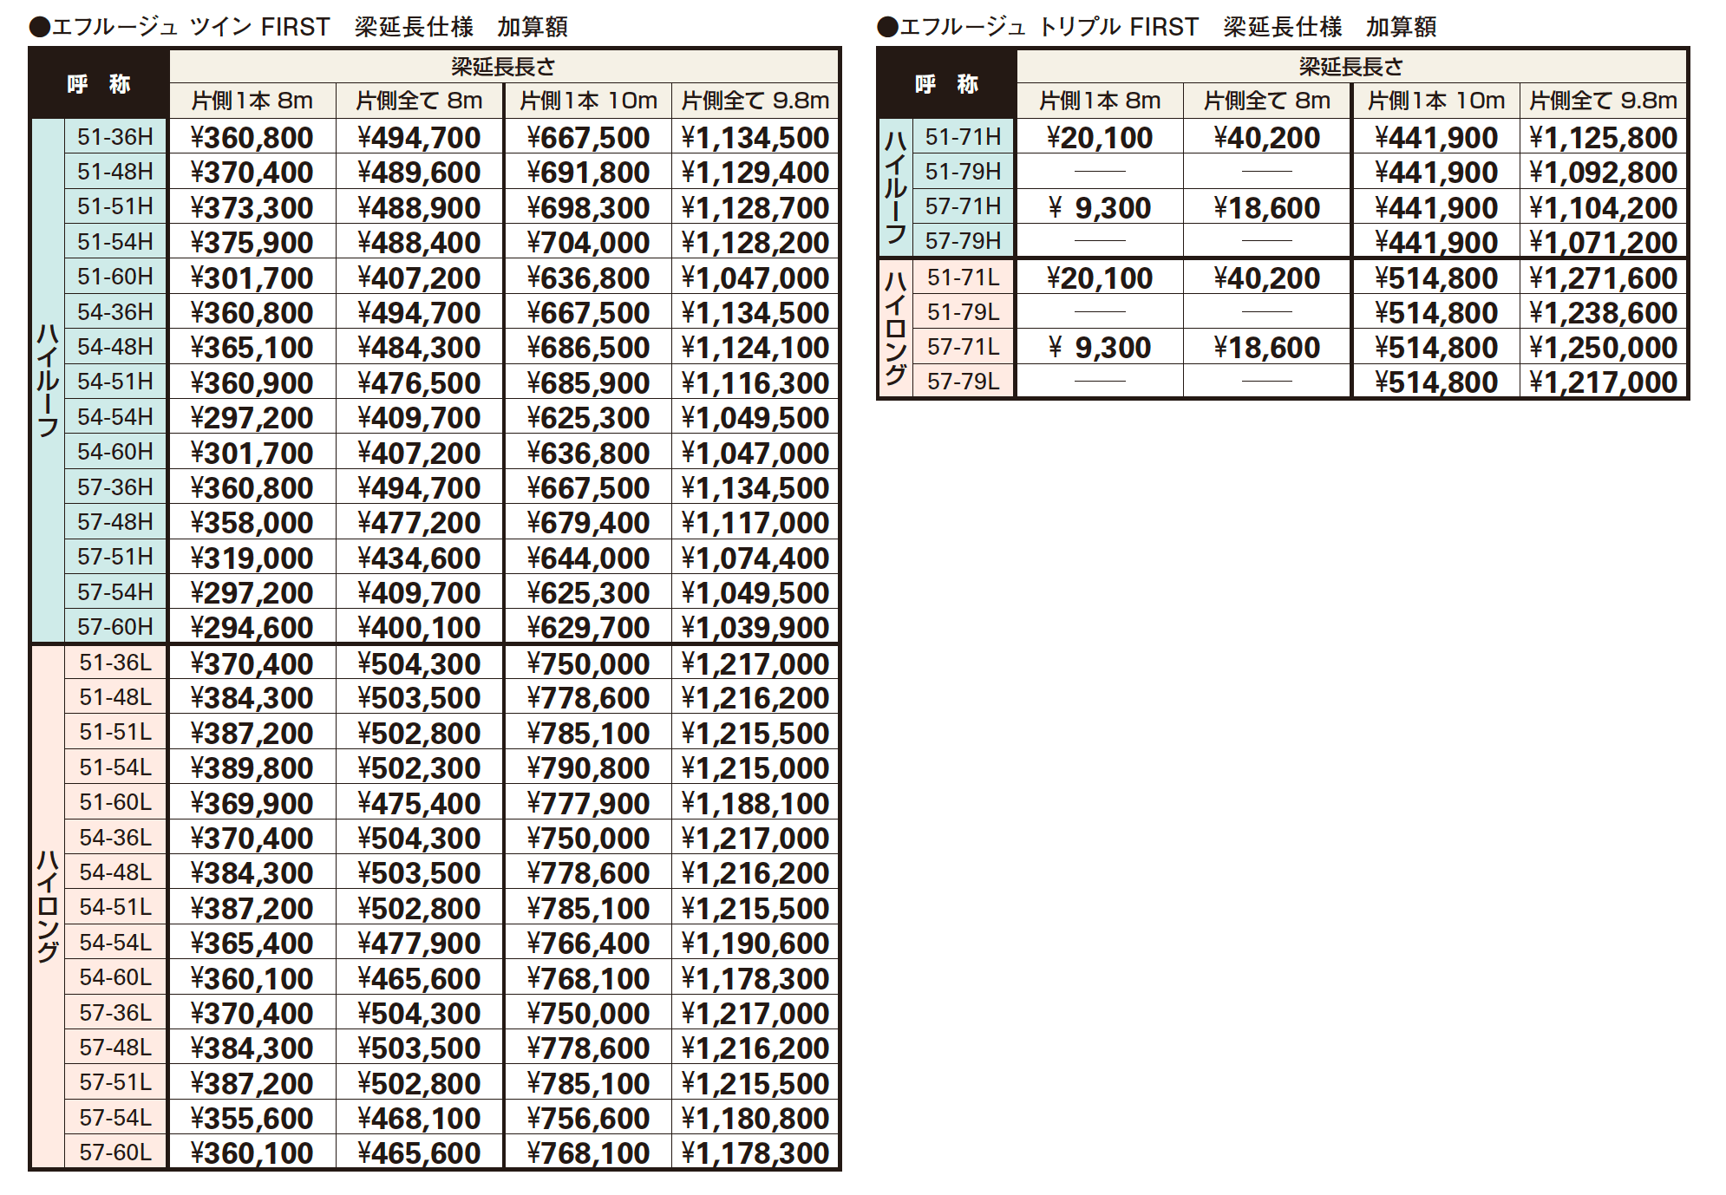1726x1195 pixels.
Task: Select the ¥750,000 price for 51-36L
Action: coord(588,663)
